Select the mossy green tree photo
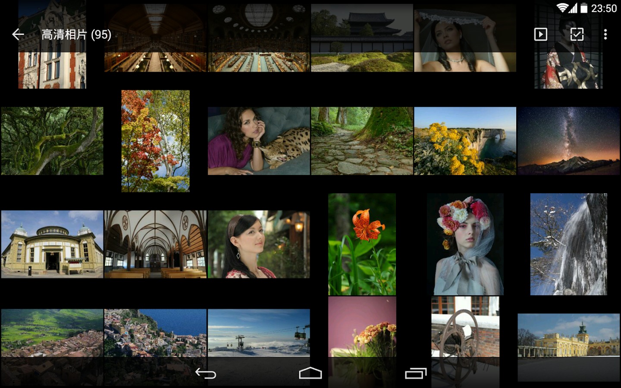 click(x=52, y=141)
